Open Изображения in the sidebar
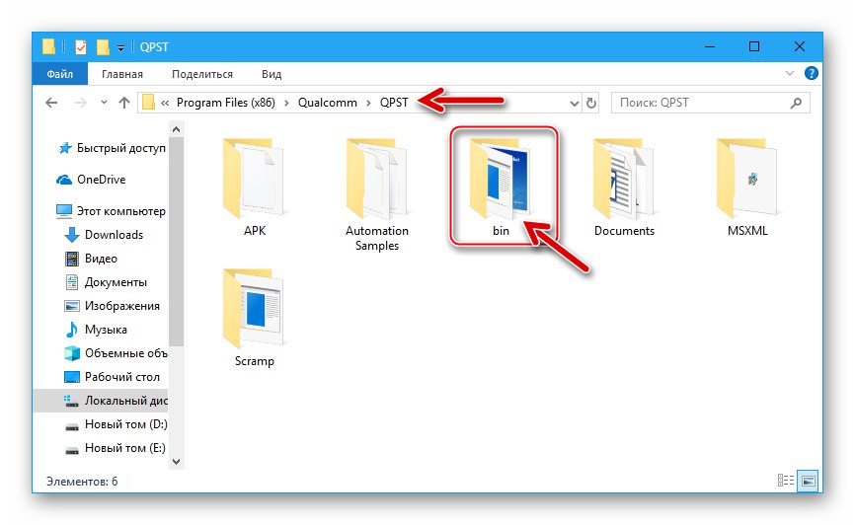Screen dimensions: 855x525 pyautogui.click(x=113, y=306)
